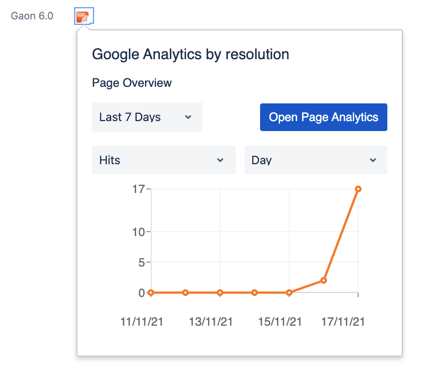Viewport: 446px width, 376px height.
Task: Click the Gaon 6.0 label
Action: point(32,16)
